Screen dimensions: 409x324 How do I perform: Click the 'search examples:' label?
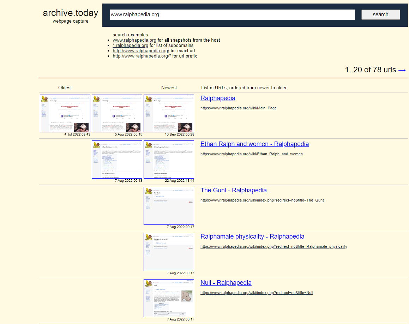point(131,35)
